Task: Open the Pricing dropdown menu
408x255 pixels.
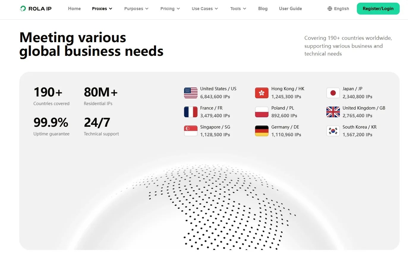Action: point(170,9)
